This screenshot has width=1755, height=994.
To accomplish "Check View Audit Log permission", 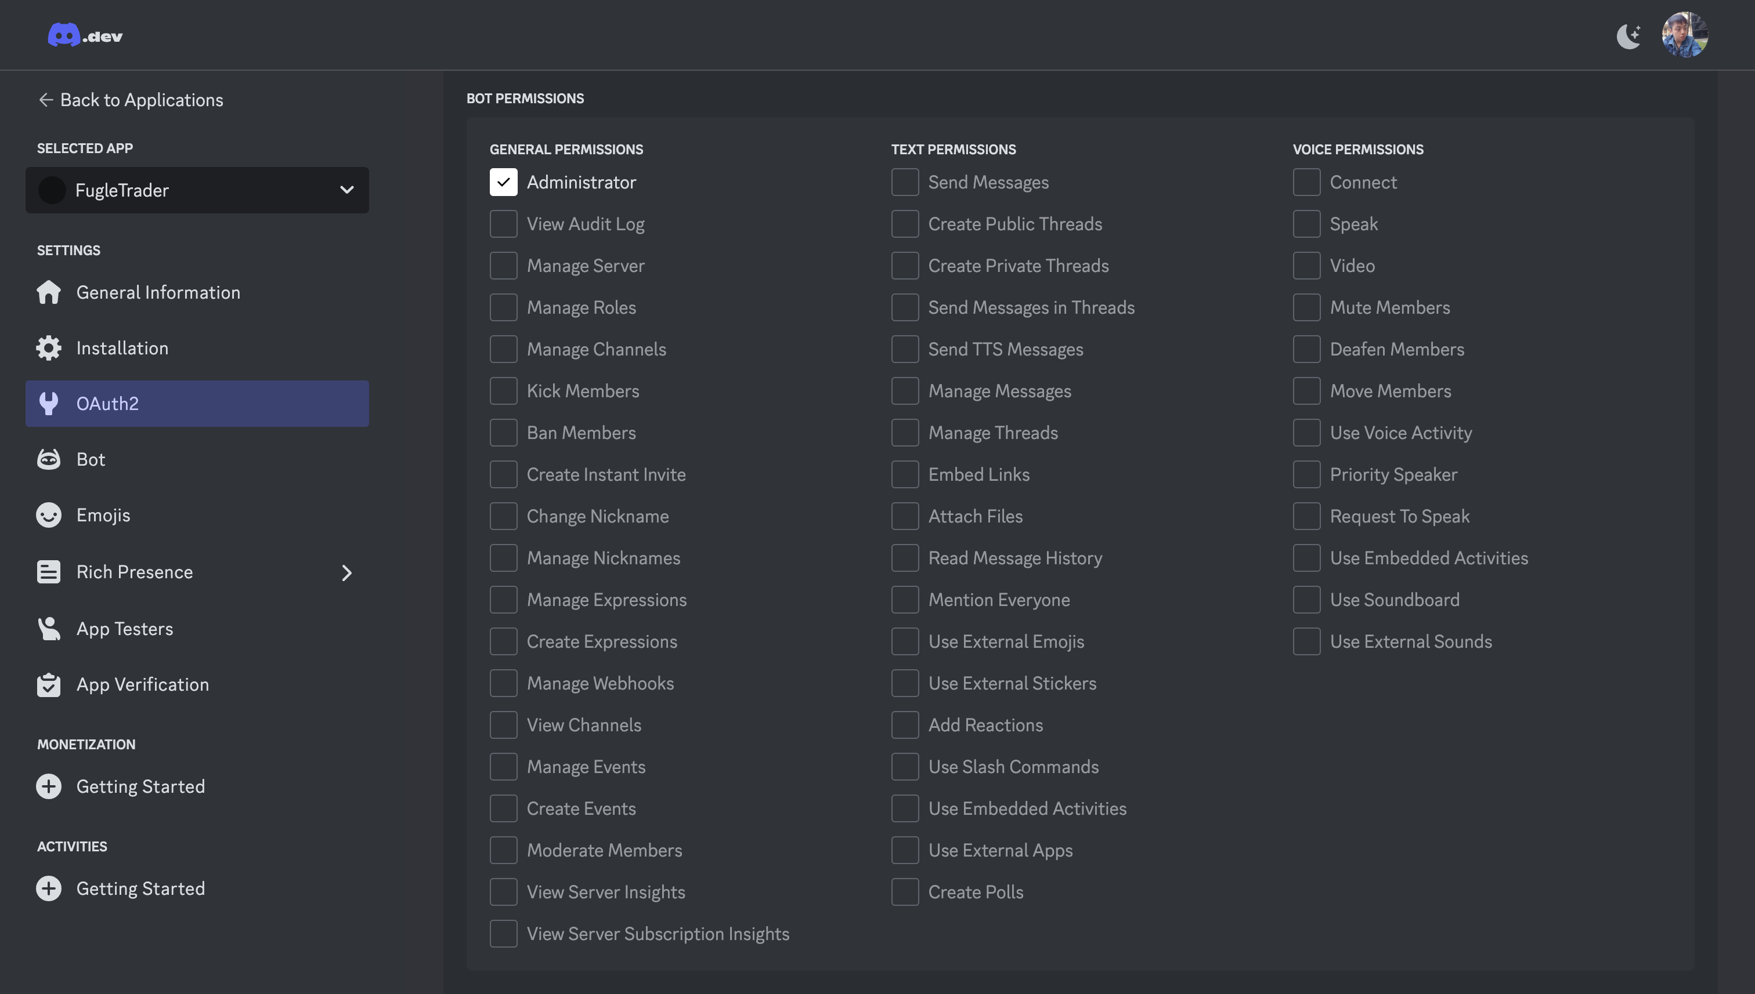I will pyautogui.click(x=504, y=224).
